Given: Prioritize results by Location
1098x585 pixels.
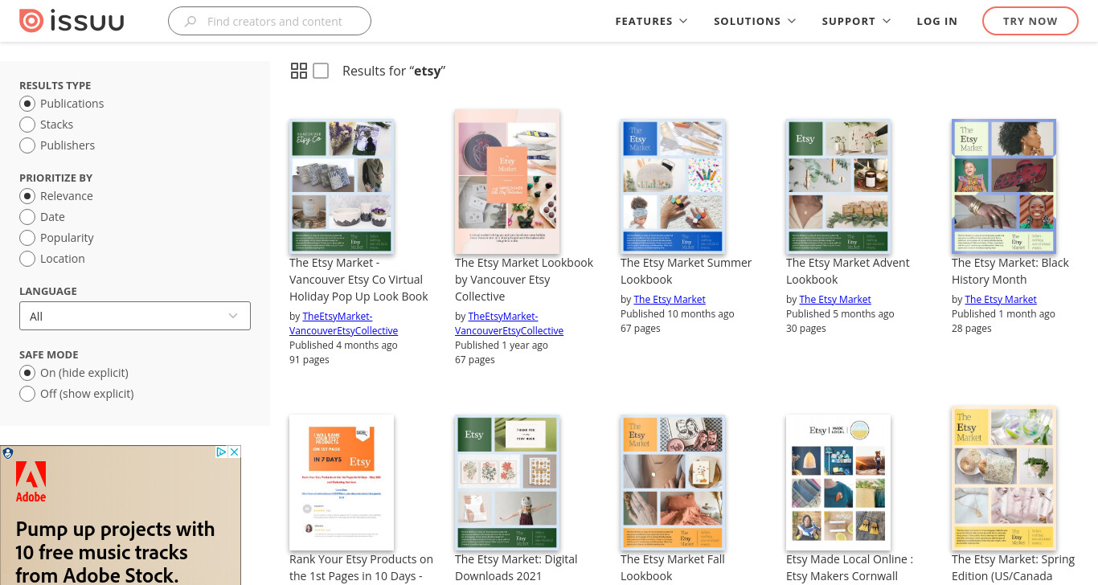Looking at the screenshot, I should pos(27,259).
